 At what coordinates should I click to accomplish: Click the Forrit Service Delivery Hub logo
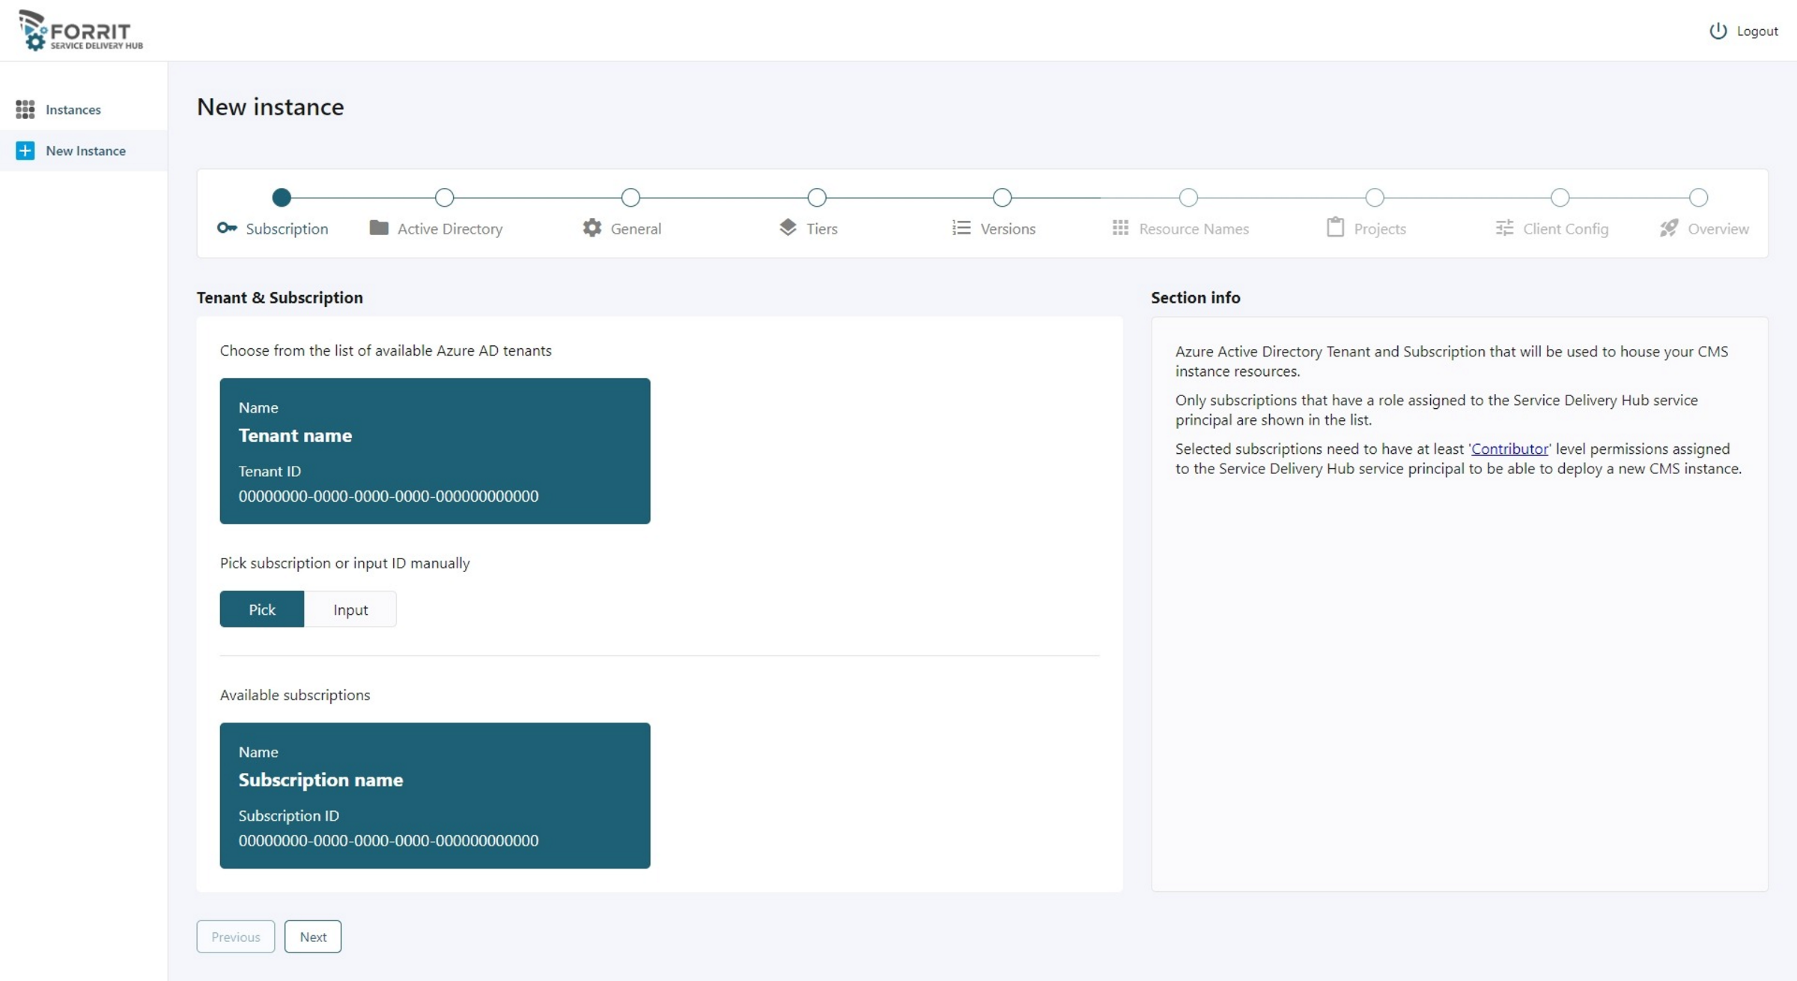coord(81,31)
